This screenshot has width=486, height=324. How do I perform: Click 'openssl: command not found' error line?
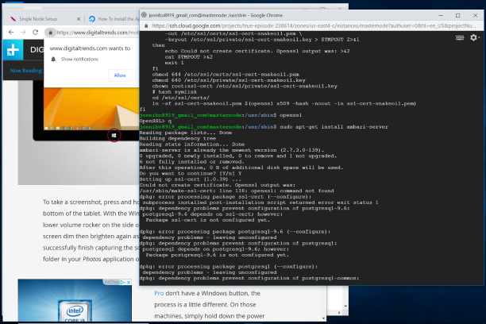coord(237,191)
